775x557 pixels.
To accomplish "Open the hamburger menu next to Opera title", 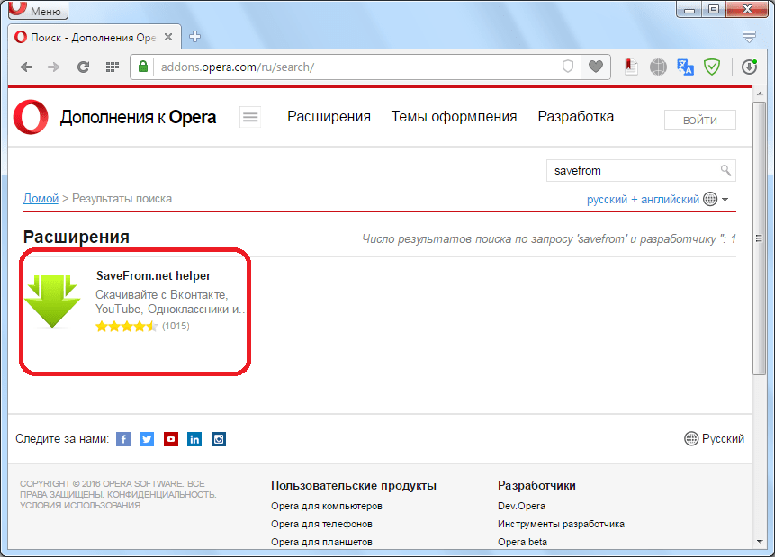I will point(250,117).
